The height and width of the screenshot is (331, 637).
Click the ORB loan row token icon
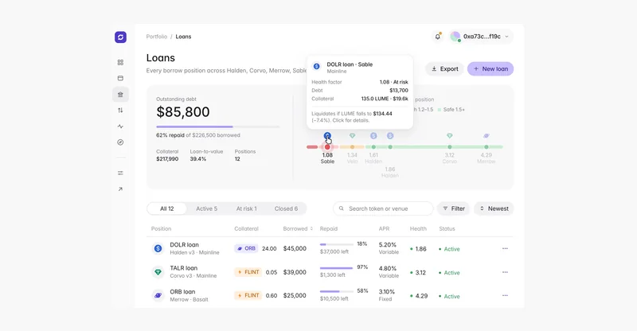(x=158, y=295)
